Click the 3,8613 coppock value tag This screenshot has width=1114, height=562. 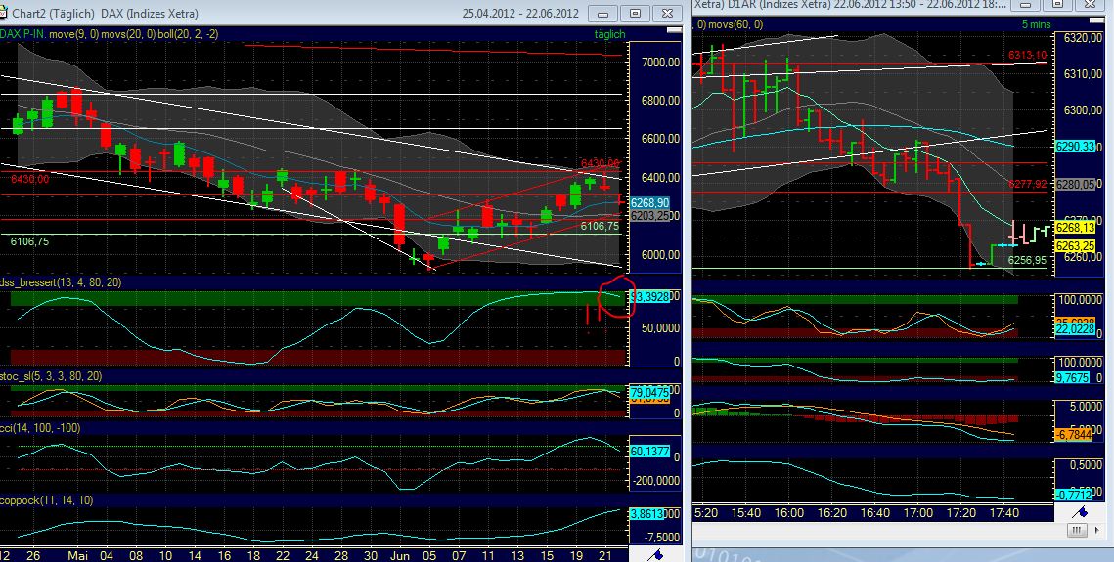[x=646, y=513]
